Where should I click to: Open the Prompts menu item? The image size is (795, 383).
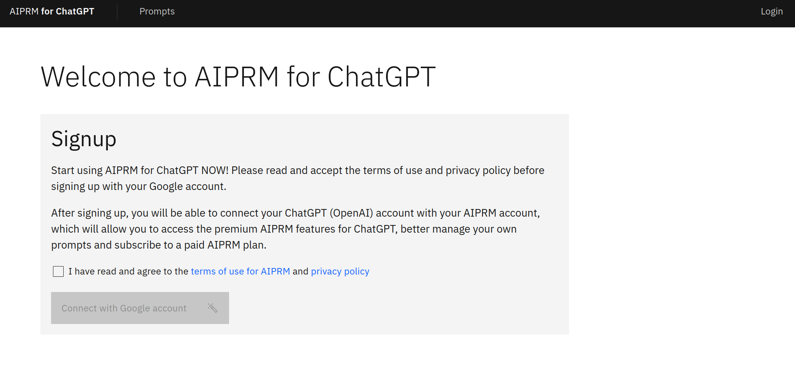coord(157,11)
